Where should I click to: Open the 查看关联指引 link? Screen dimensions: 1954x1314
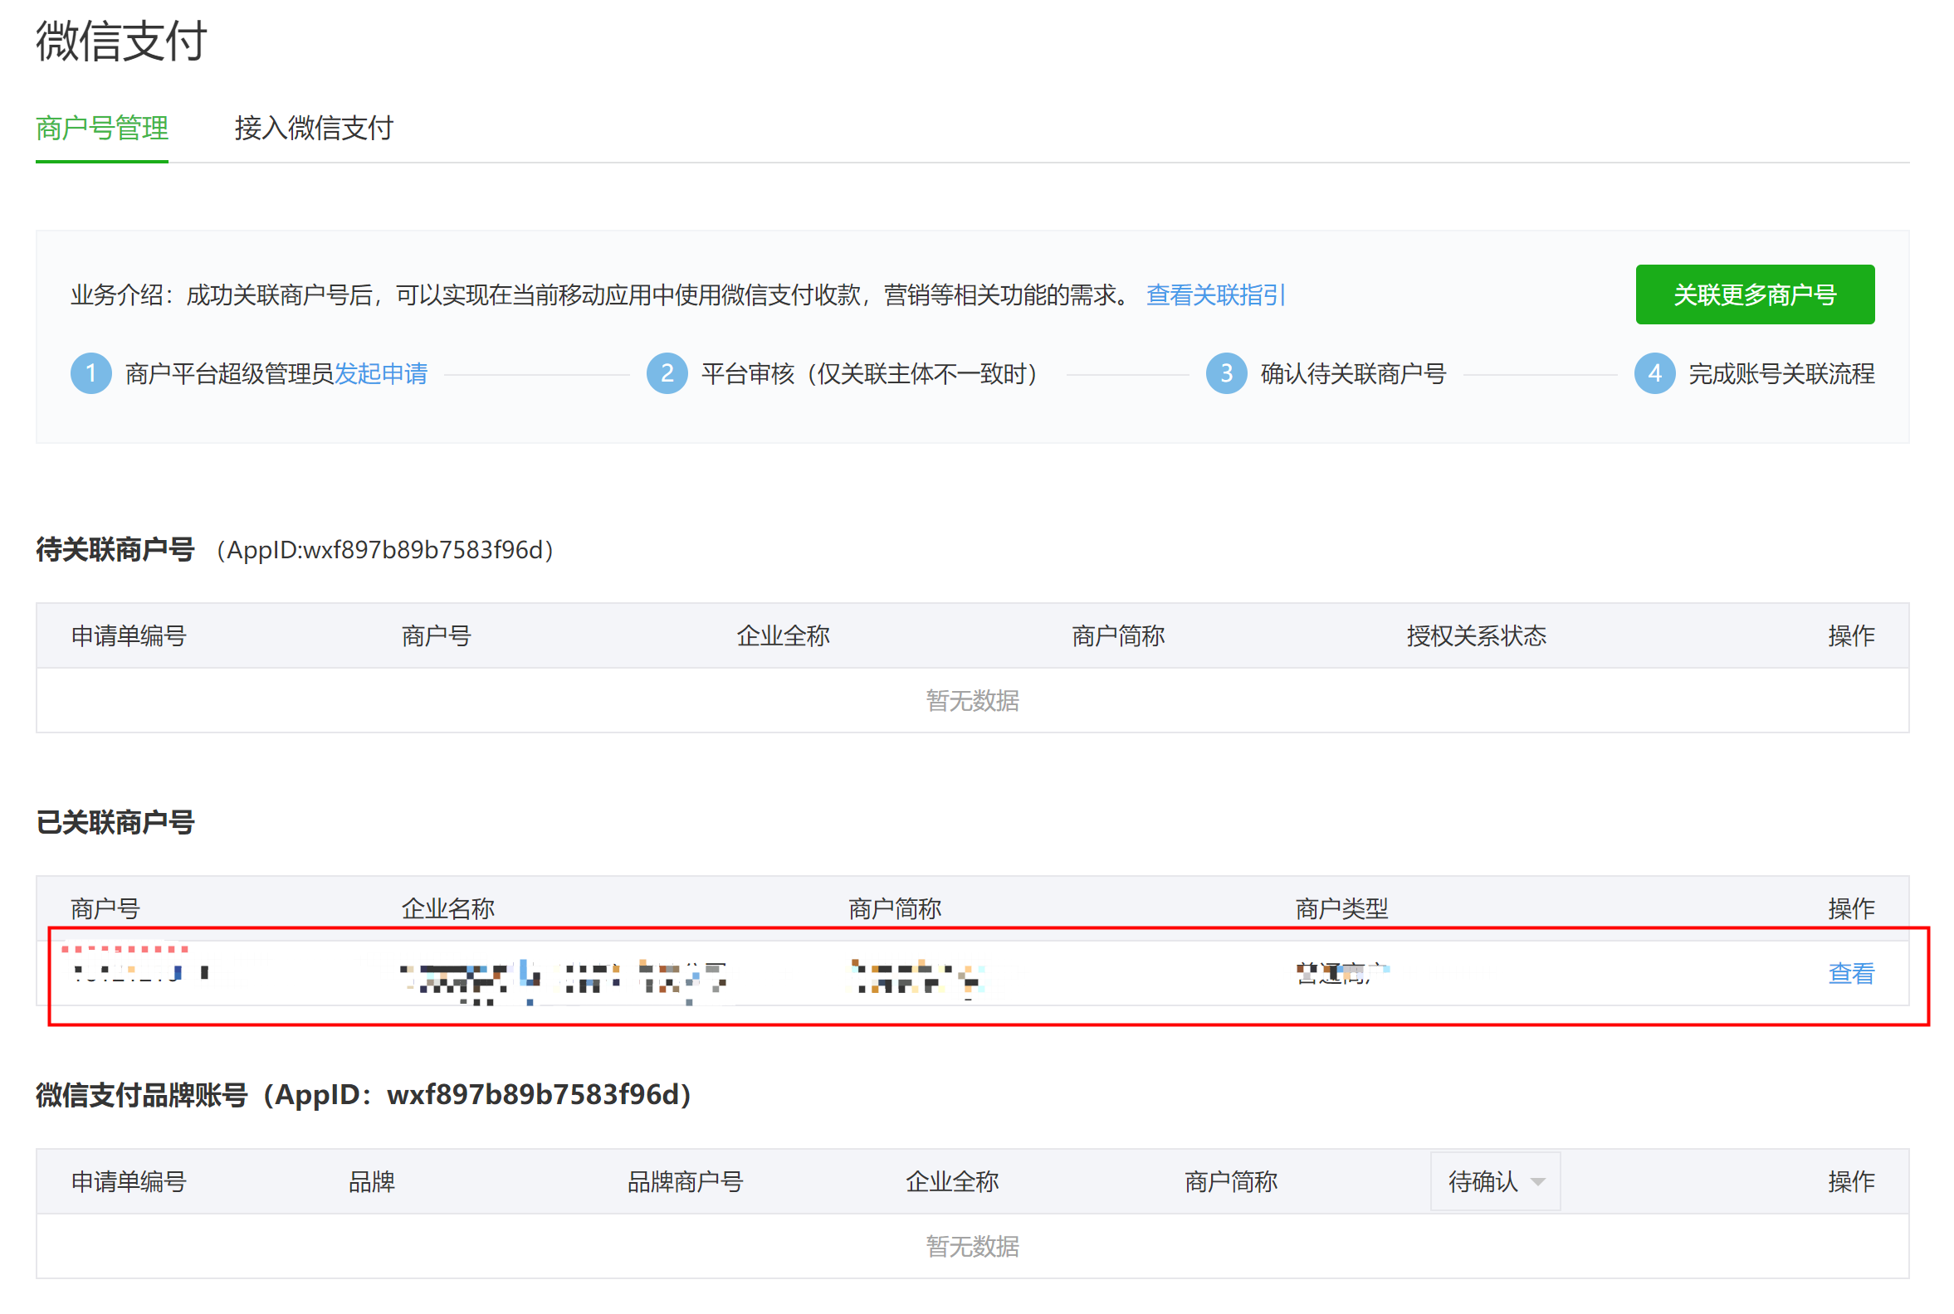coord(1216,295)
